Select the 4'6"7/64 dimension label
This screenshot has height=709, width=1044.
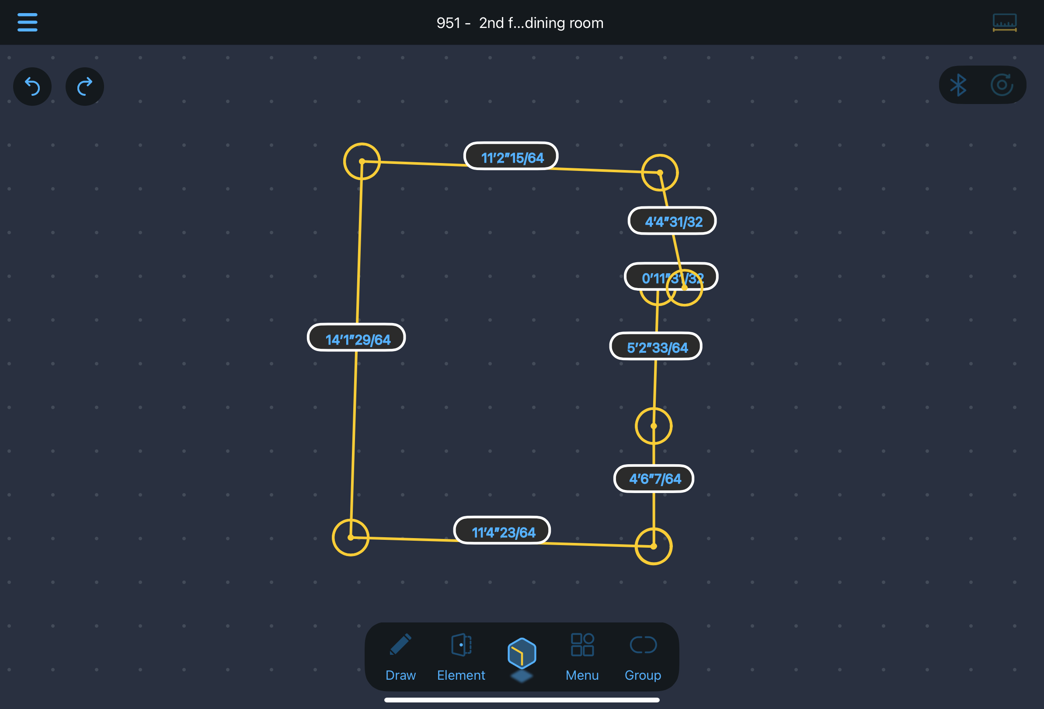pyautogui.click(x=654, y=479)
